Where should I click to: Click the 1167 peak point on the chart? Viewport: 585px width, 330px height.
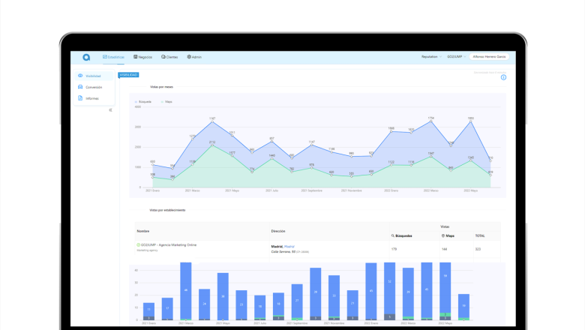212,121
